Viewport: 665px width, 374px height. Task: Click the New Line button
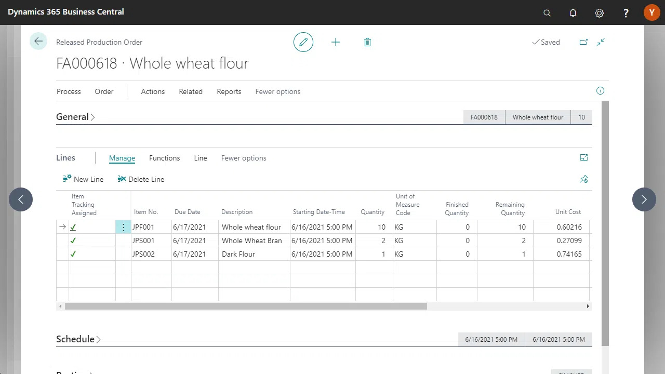click(83, 179)
